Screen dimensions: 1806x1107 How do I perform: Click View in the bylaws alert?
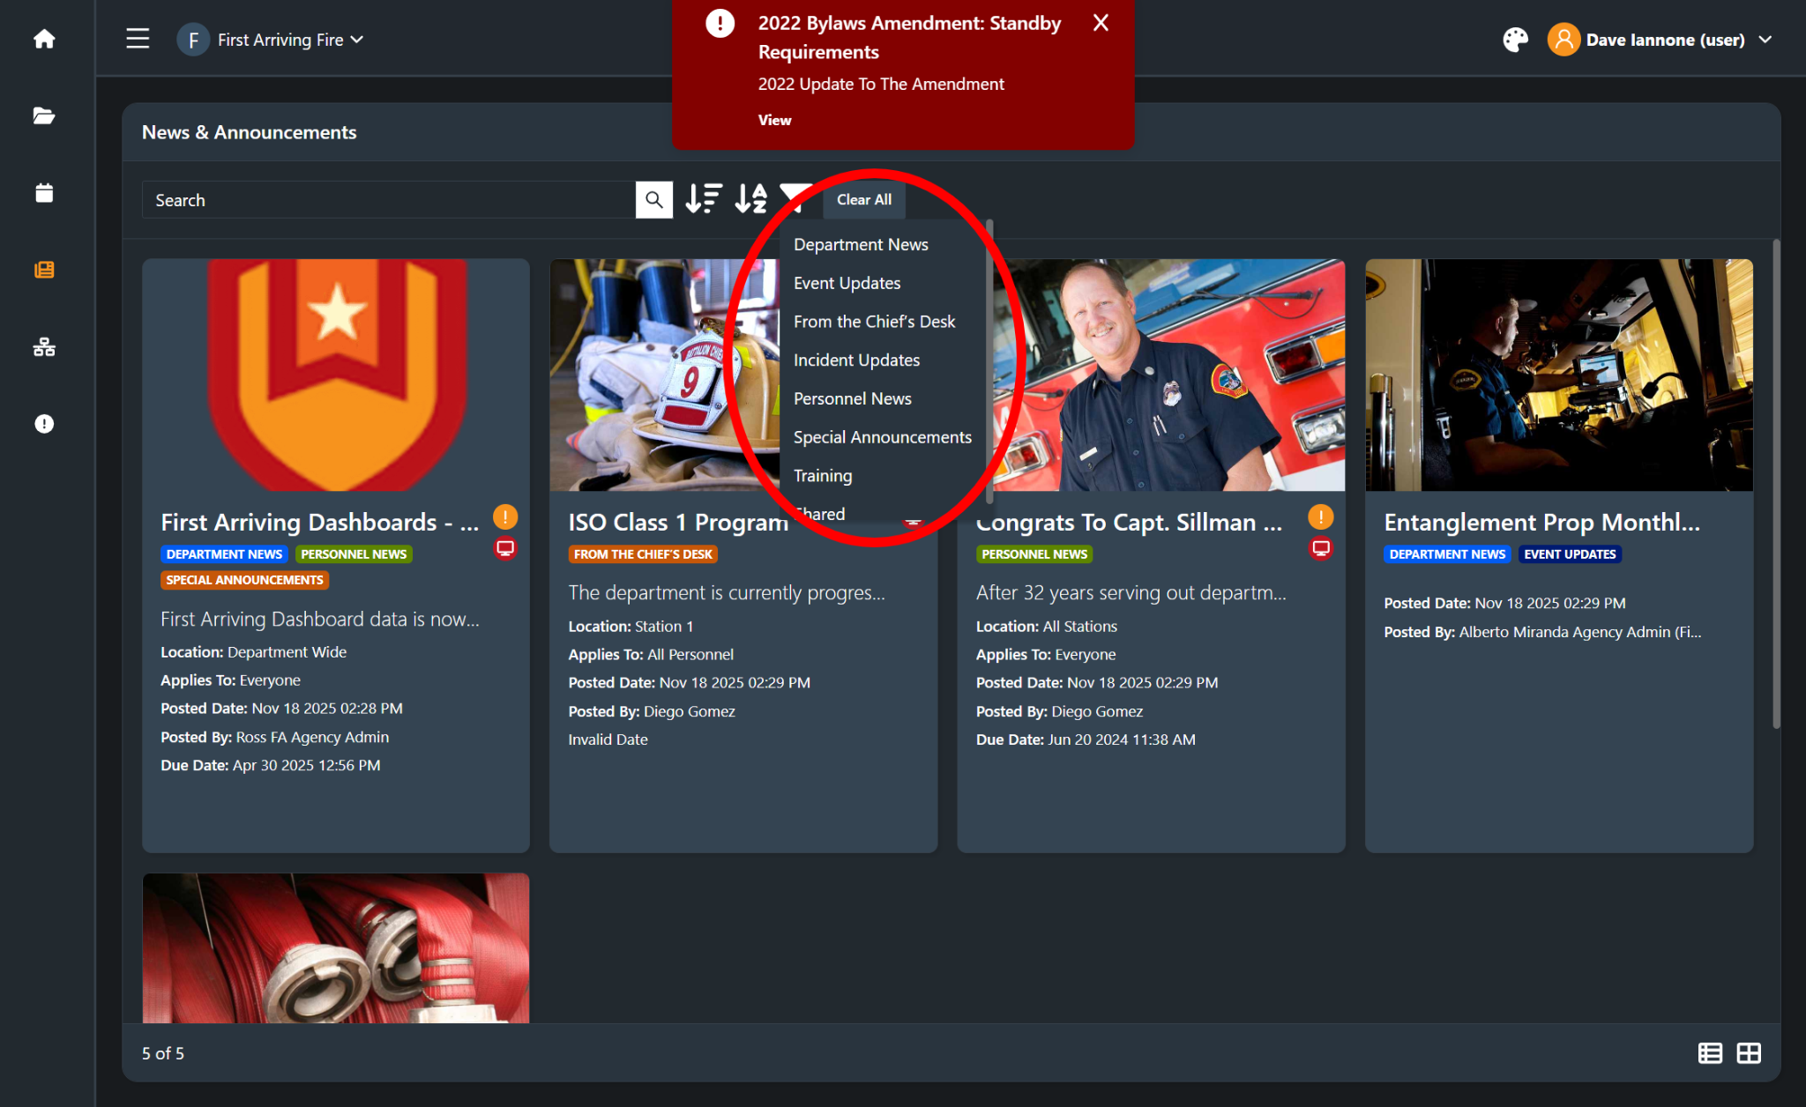click(x=774, y=120)
